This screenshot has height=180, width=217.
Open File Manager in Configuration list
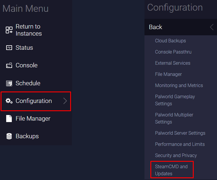pyautogui.click(x=168, y=74)
